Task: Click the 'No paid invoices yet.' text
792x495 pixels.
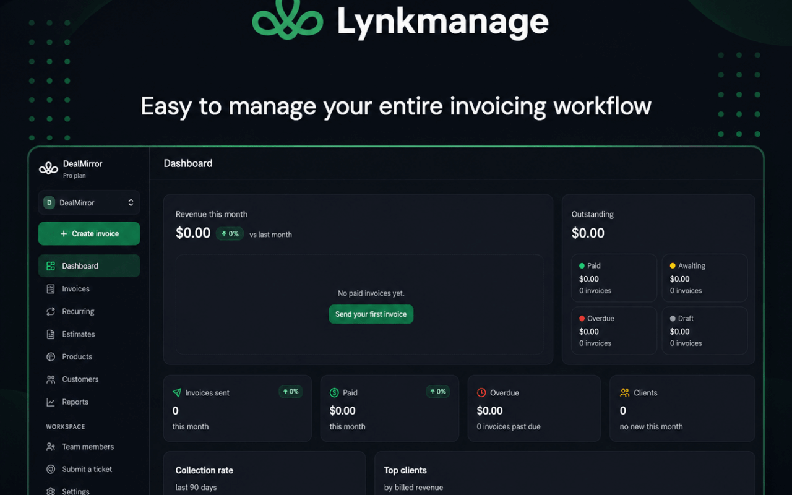Action: point(371,293)
